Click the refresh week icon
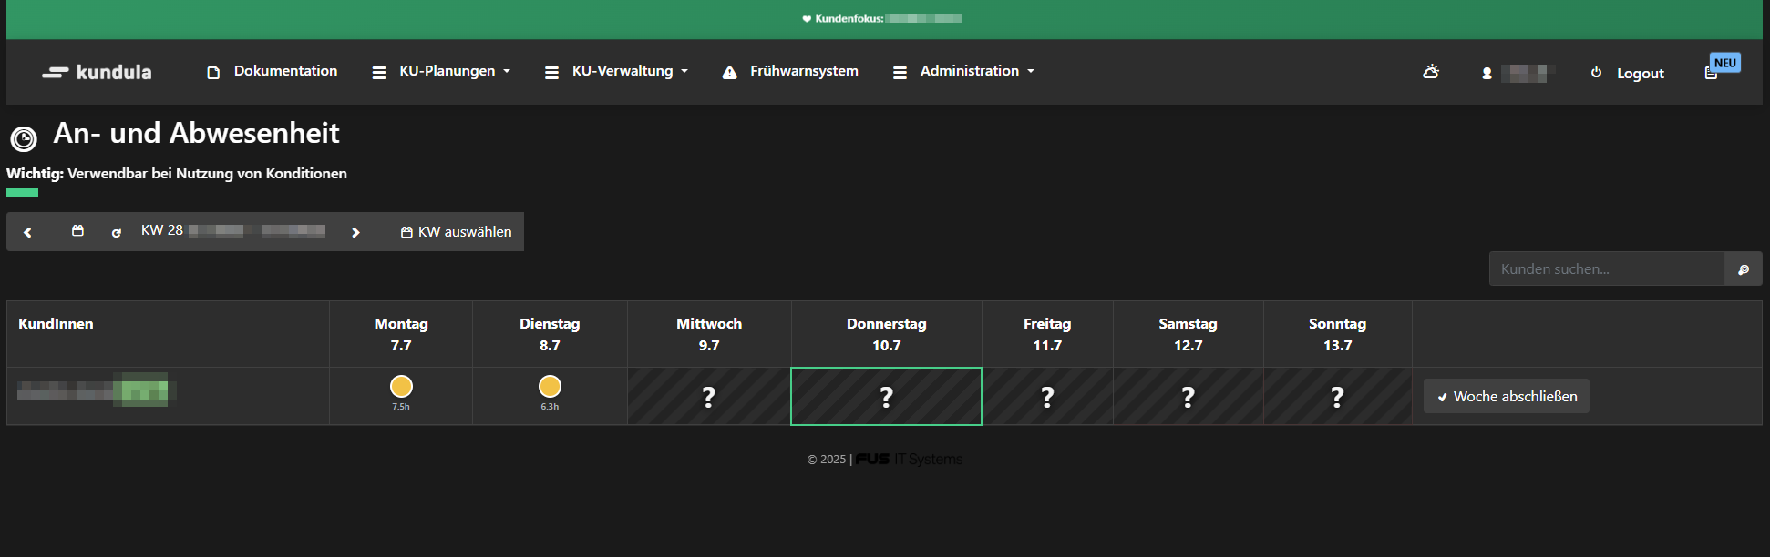 116,232
